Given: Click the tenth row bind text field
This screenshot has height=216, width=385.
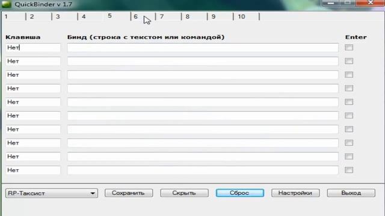Looking at the screenshot, I should tap(203, 170).
